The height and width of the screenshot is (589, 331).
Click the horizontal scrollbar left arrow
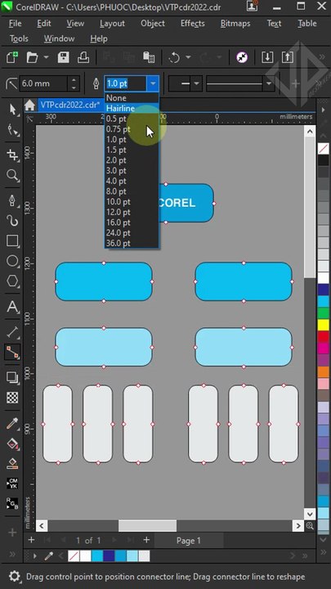pyautogui.click(x=42, y=525)
